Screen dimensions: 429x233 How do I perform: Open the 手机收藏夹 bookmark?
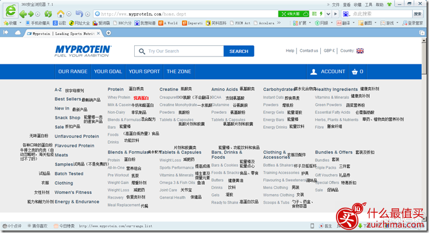37,23
